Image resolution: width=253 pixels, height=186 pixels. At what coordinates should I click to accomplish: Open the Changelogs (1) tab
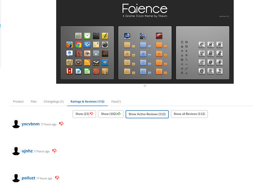(x=54, y=102)
